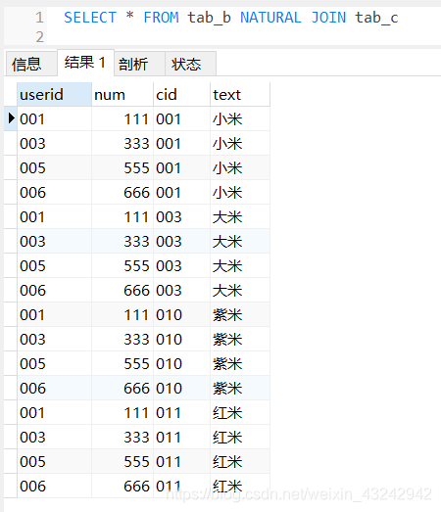Select userid 006 in row with cid 010
The height and width of the screenshot is (512, 441).
tap(54, 389)
